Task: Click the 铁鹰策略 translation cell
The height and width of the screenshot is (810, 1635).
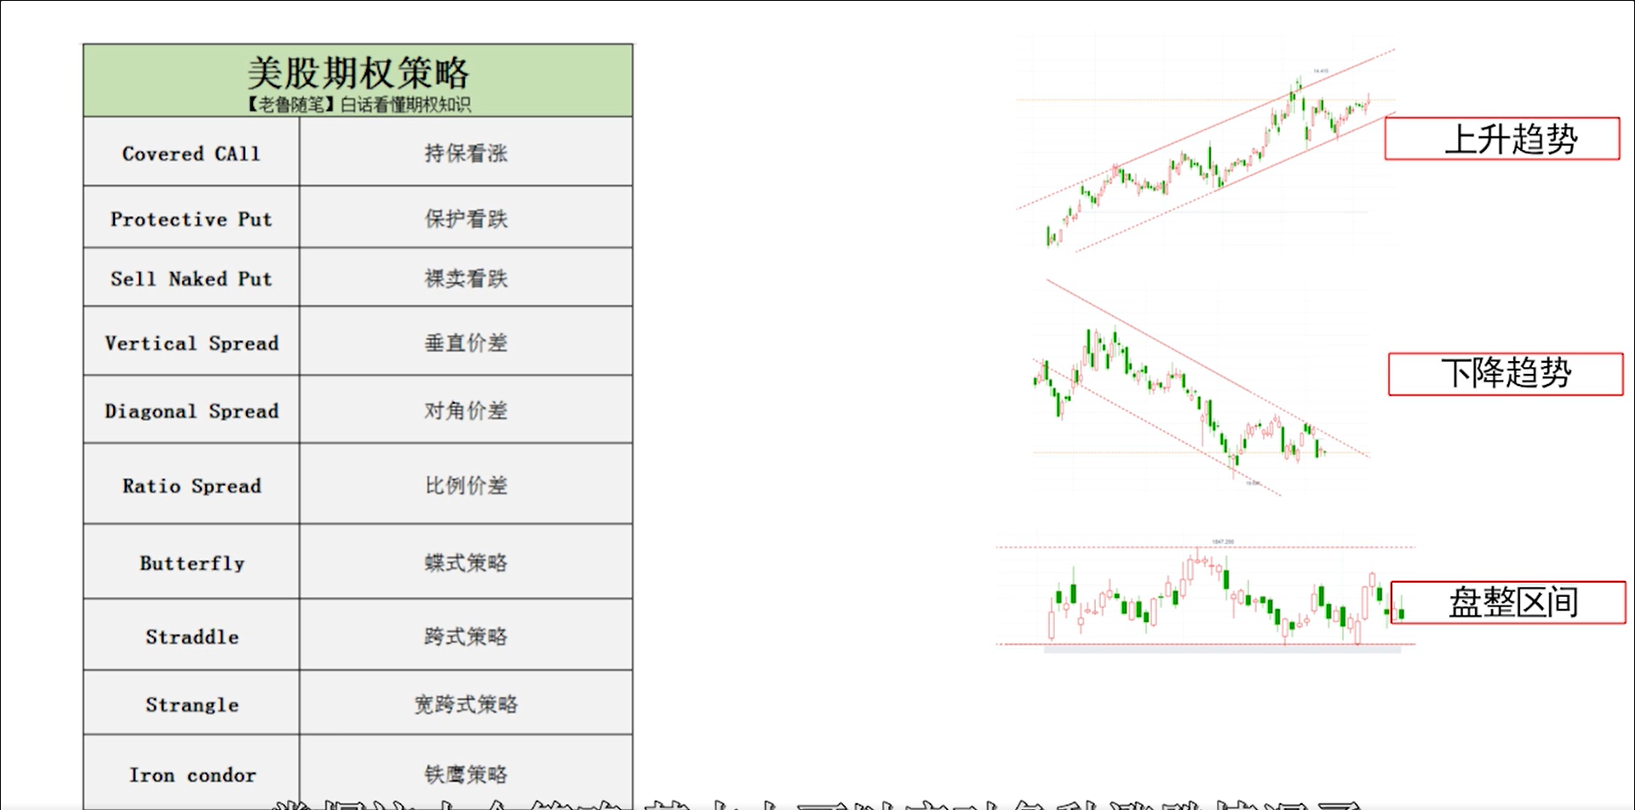Action: coord(466,773)
